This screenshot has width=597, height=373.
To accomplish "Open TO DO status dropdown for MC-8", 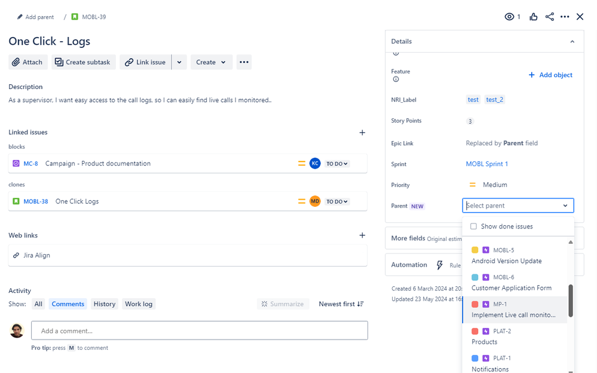I will [x=337, y=163].
